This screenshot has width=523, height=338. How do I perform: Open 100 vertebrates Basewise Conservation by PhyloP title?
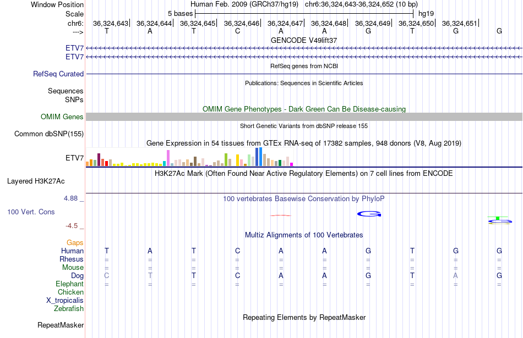click(304, 199)
